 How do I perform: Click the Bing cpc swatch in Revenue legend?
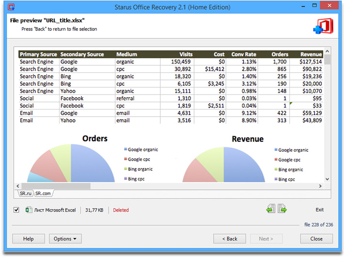click(276, 179)
